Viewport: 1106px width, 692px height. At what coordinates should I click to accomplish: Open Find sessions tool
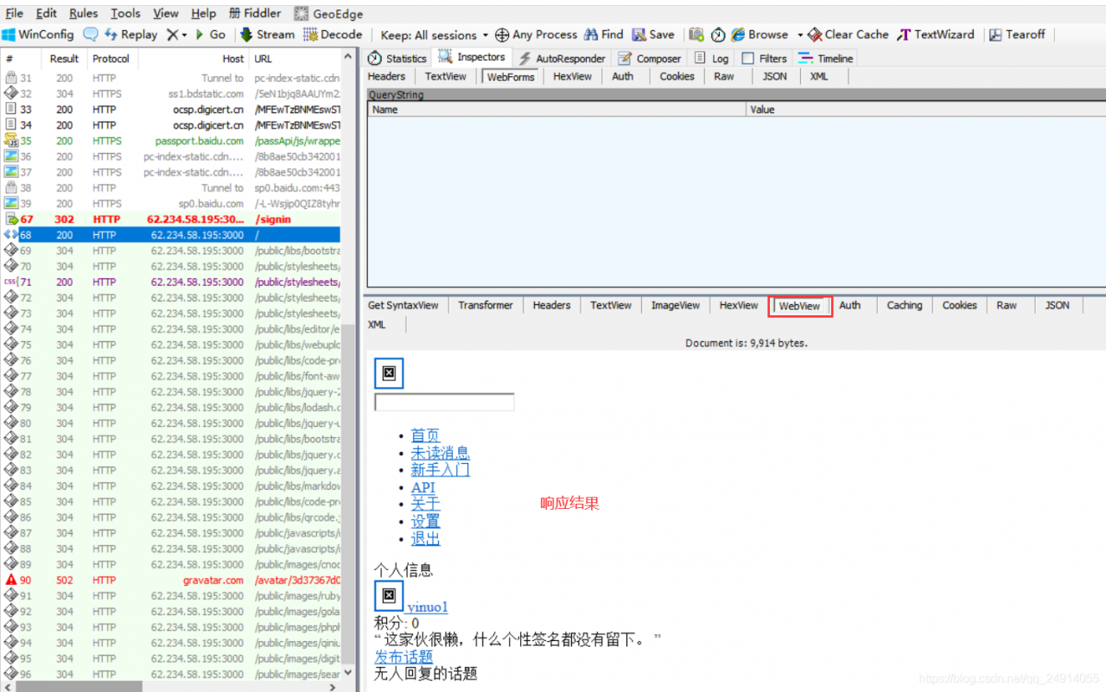(604, 35)
